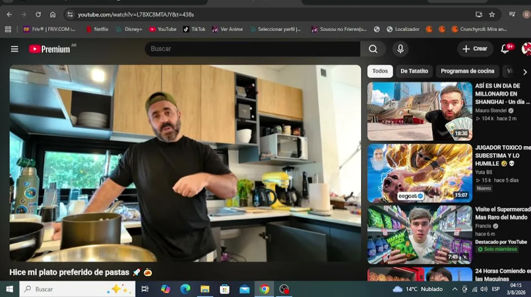Viewport: 531px width, 297px height.
Task: Open the Sousou no Frieren bookmark
Action: 339,29
